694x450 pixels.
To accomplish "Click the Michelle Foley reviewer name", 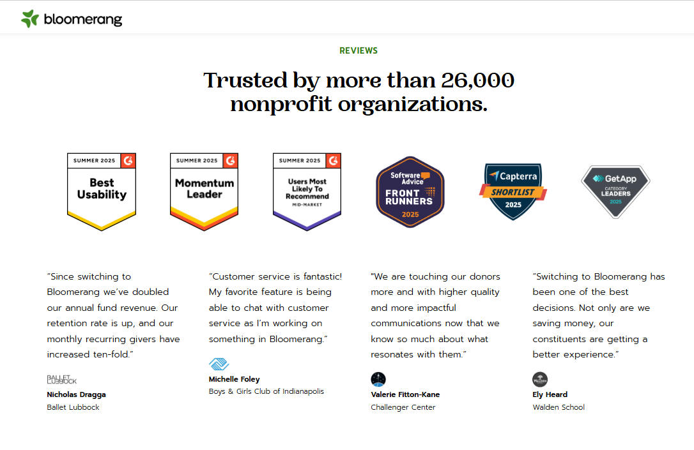I will pyautogui.click(x=234, y=379).
